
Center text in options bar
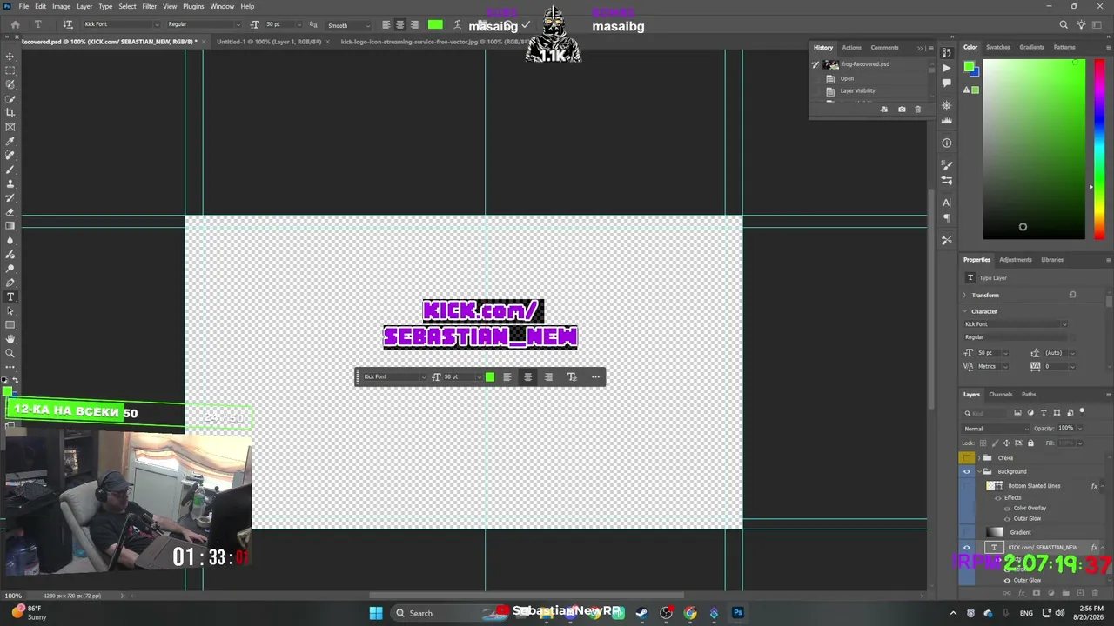coord(399,24)
